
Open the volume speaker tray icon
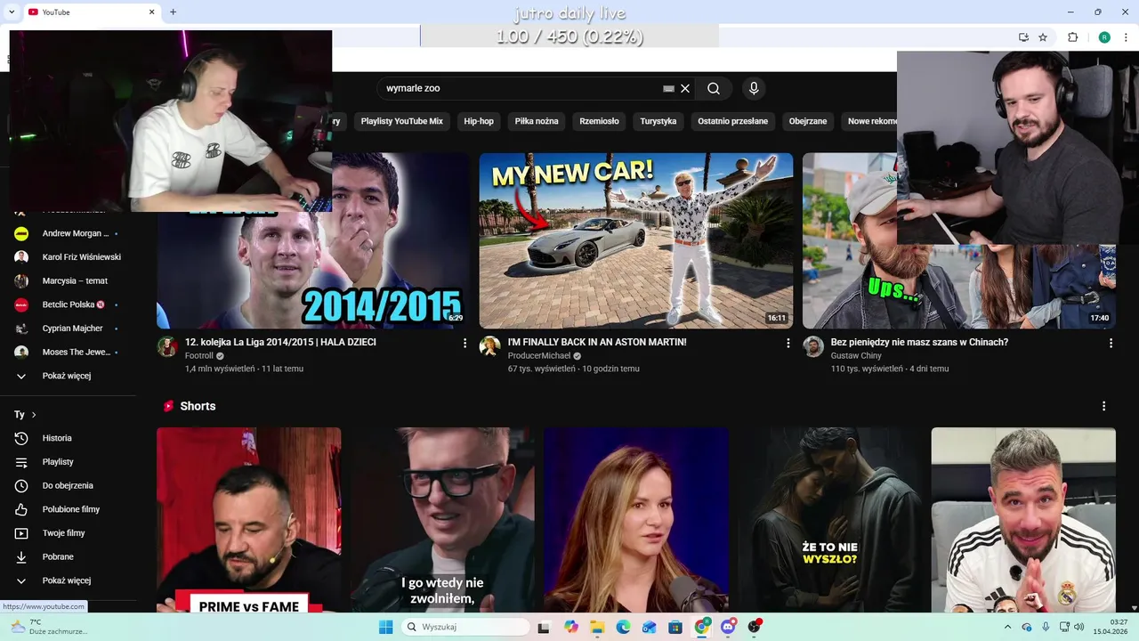click(x=1079, y=627)
